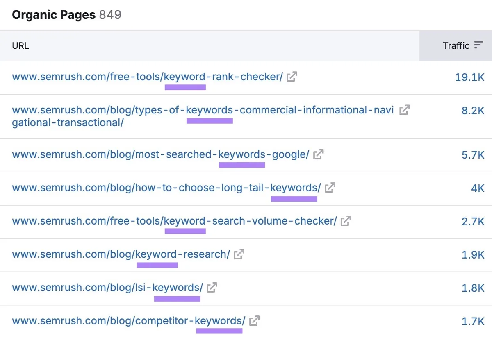This screenshot has width=492, height=338.
Task: Click the 2.7K traffic value
Action: click(473, 221)
